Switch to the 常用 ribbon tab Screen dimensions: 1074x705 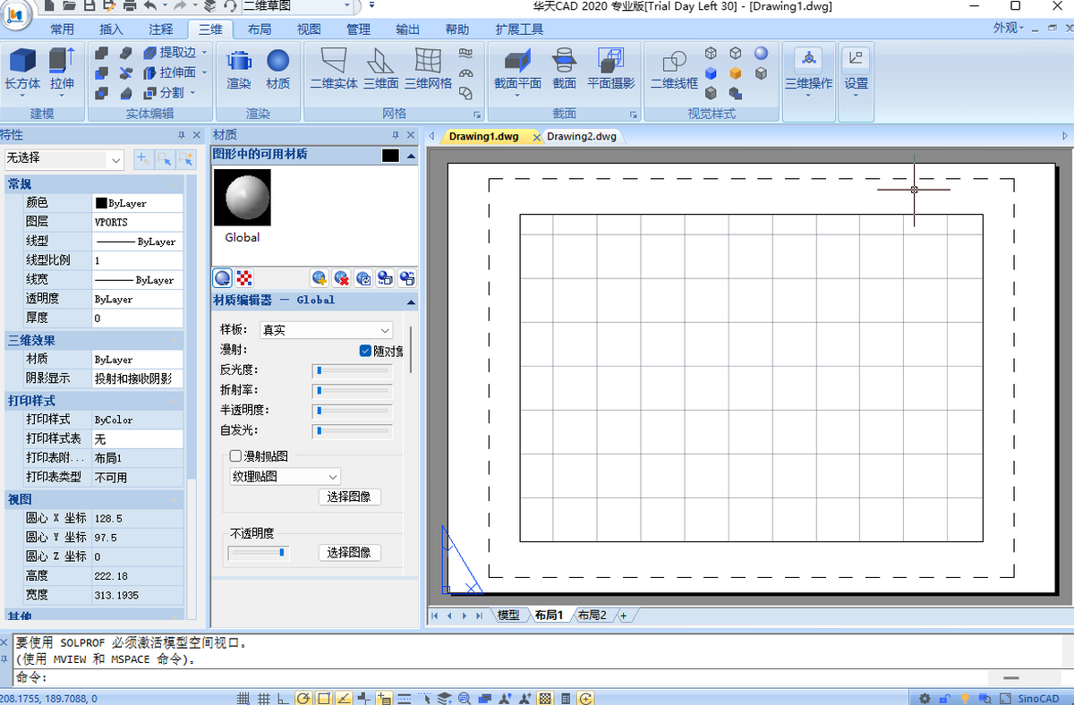click(x=63, y=30)
